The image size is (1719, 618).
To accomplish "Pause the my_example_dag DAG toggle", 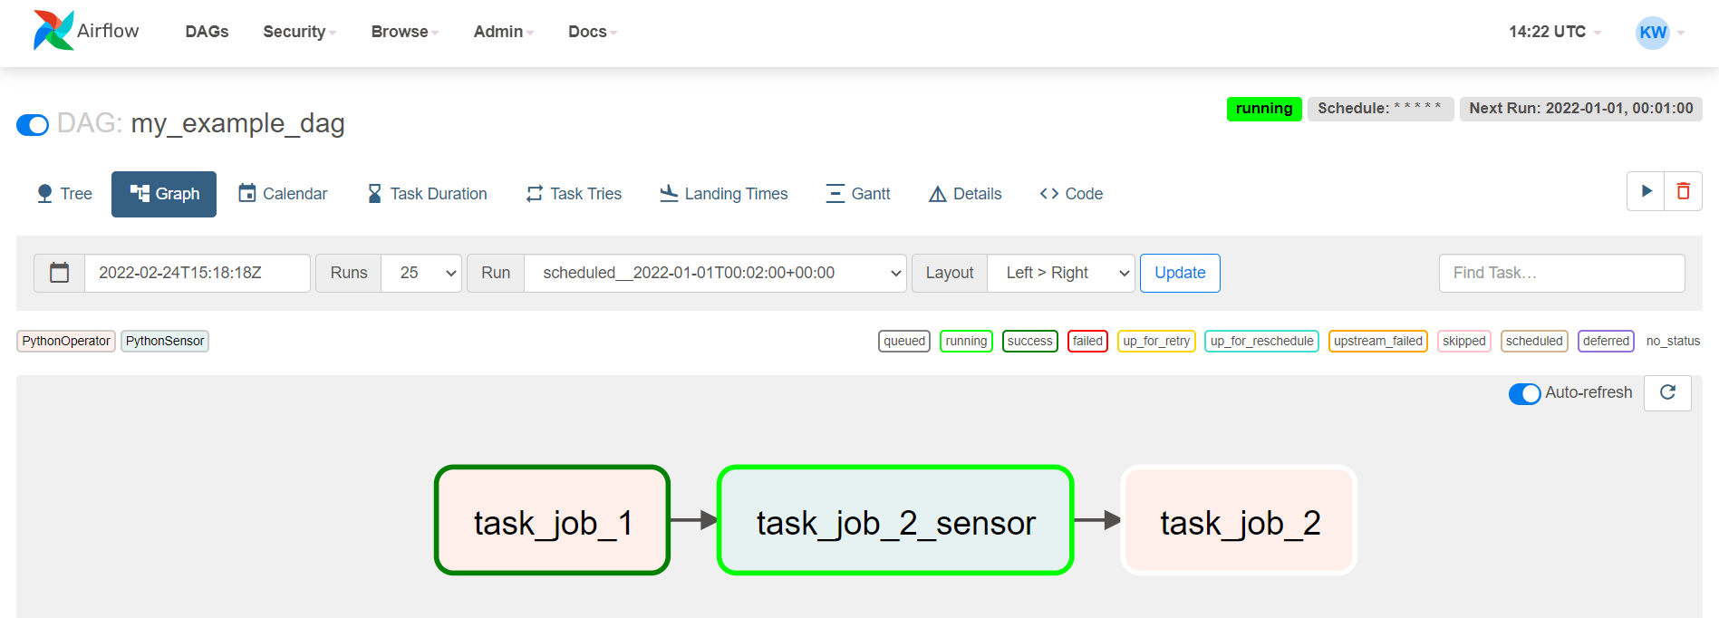I will click(x=33, y=124).
